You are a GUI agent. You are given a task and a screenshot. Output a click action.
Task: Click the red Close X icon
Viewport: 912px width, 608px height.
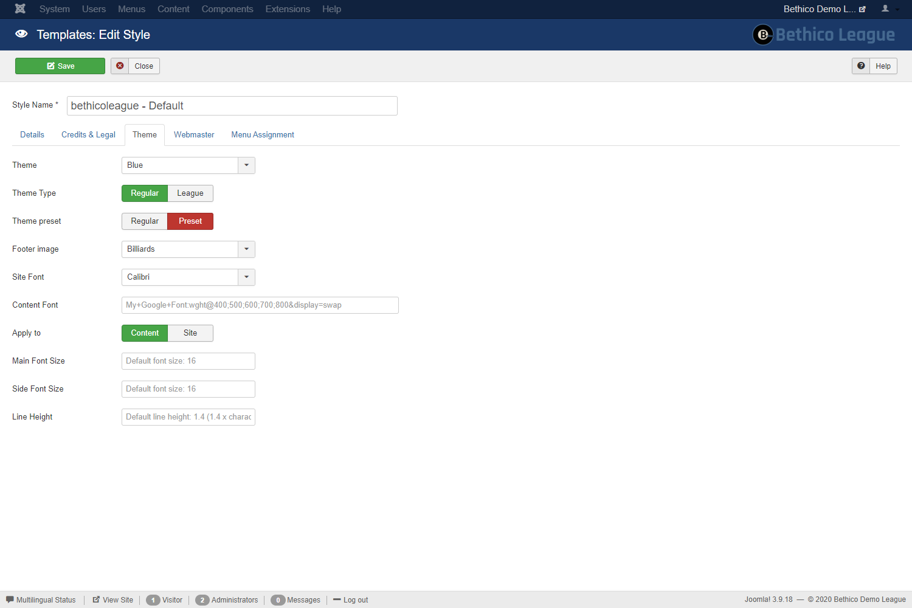(x=120, y=66)
